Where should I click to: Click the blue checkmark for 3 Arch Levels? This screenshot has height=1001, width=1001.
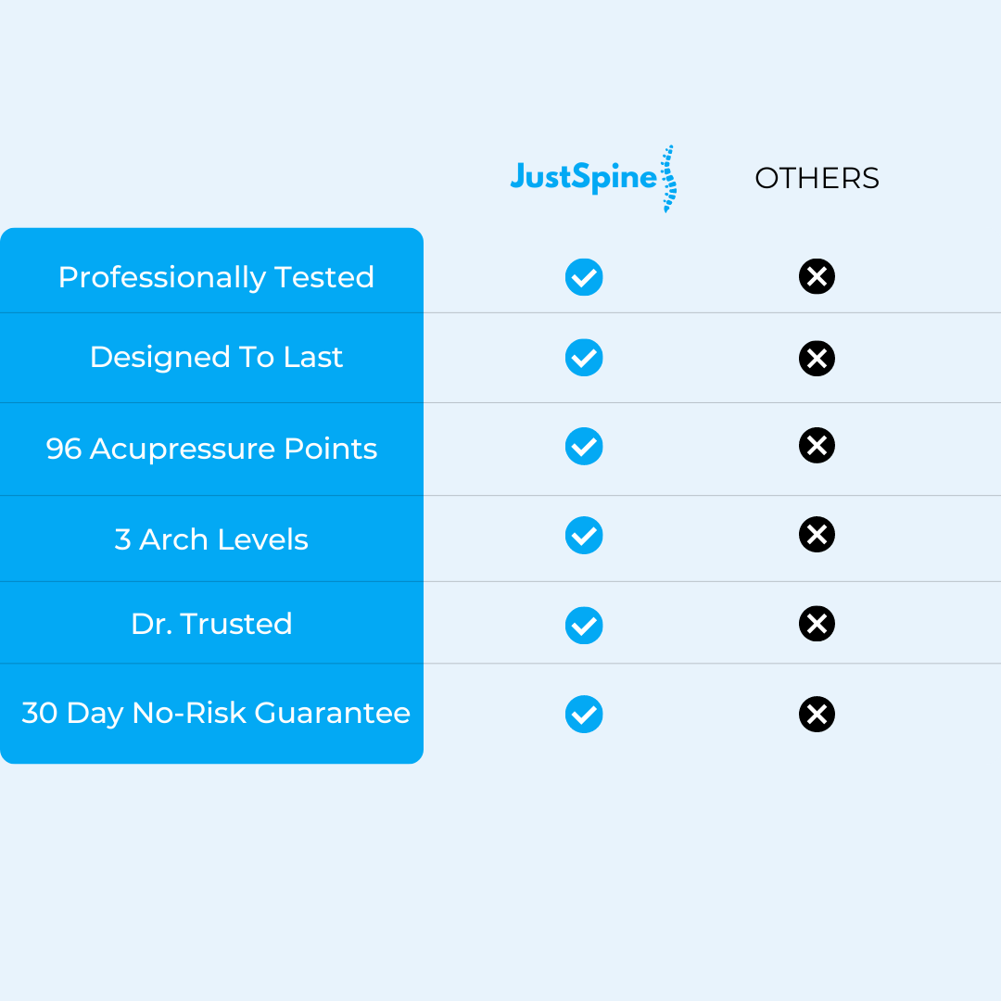(x=584, y=535)
